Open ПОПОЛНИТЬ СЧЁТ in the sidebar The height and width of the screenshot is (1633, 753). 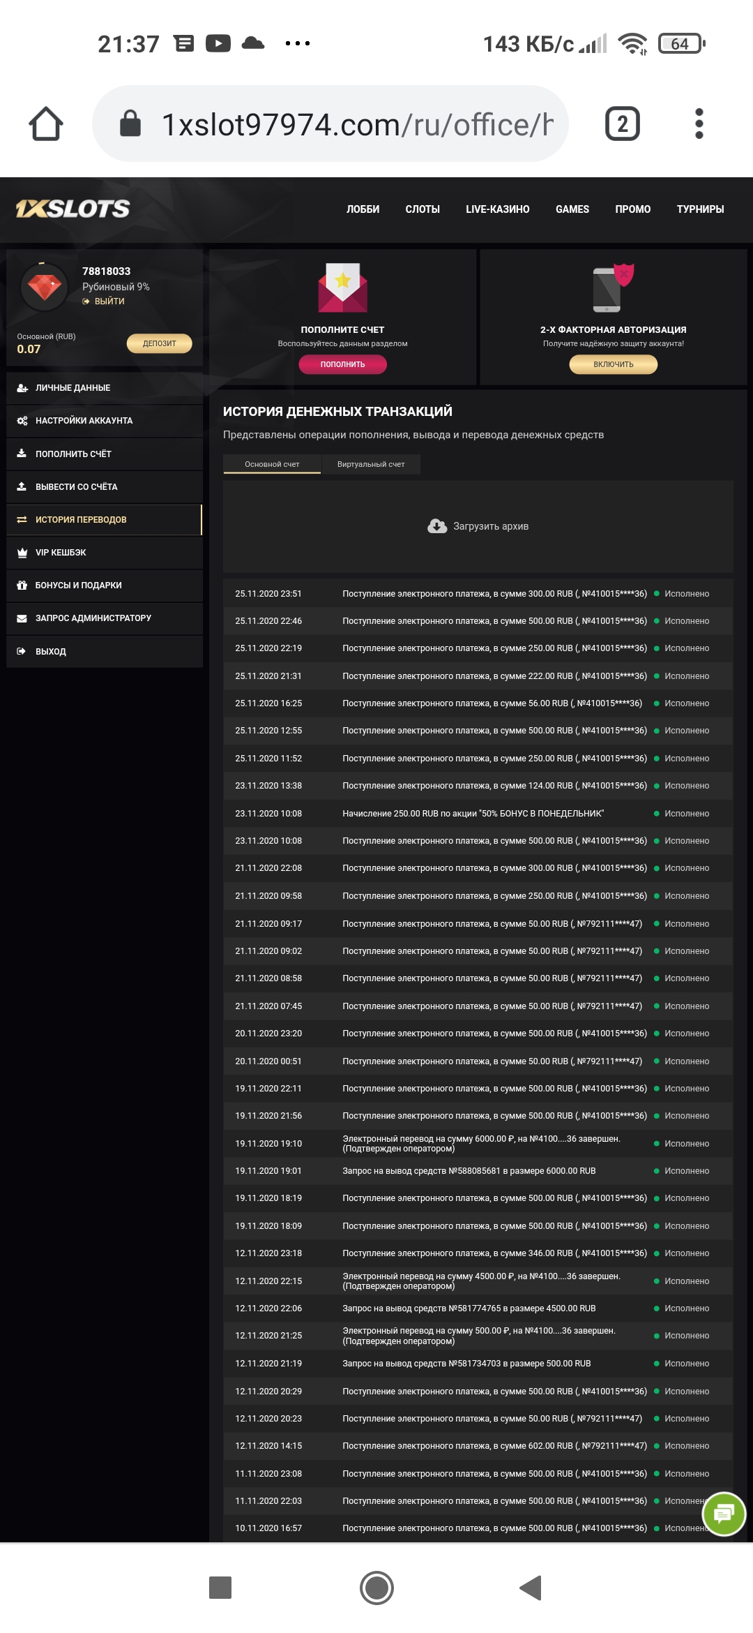pos(105,454)
